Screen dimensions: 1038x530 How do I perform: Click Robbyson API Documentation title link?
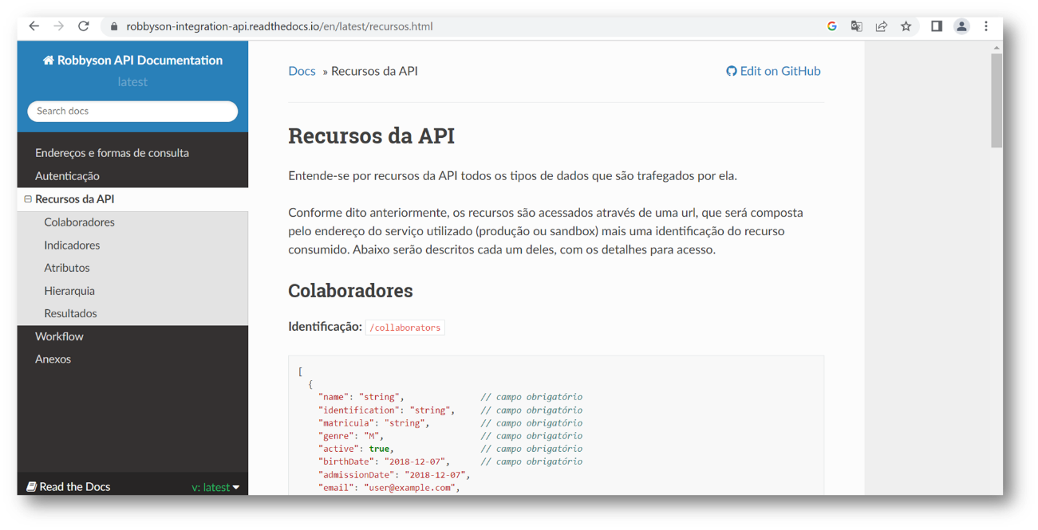(x=132, y=61)
